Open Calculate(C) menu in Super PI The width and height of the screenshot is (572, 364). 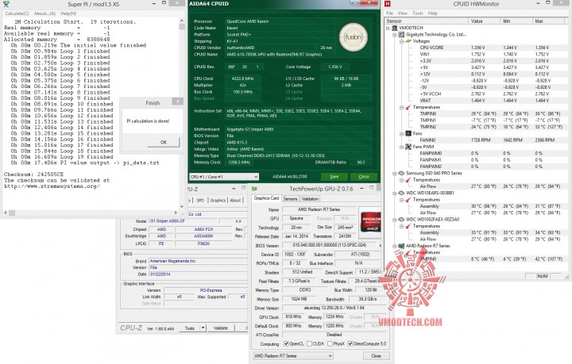17,13
